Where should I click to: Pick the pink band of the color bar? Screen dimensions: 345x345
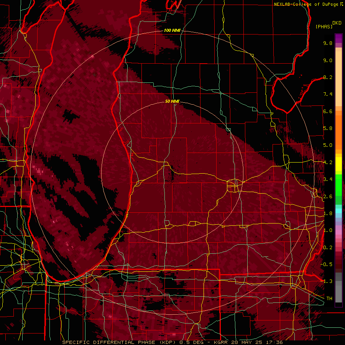[x=338, y=232]
